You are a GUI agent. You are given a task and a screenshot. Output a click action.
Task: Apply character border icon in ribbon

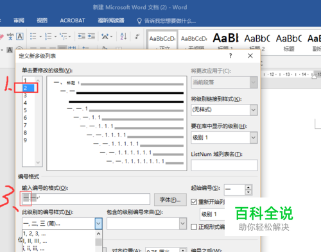pos(20,37)
